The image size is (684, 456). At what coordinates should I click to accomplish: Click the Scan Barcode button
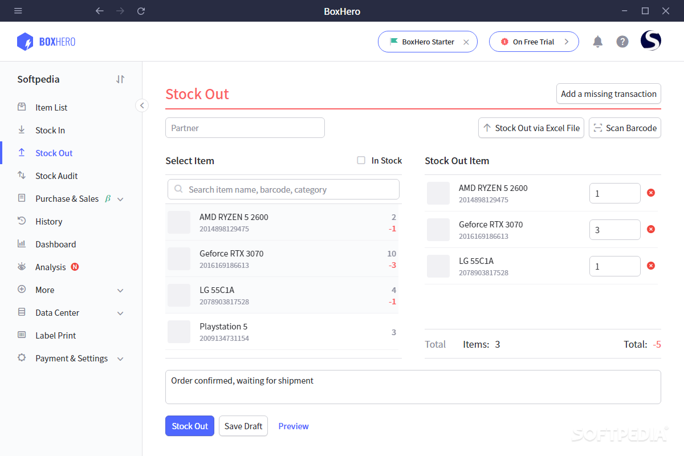(x=625, y=128)
